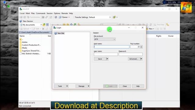Click the Upload toolbar button
This screenshot has height=110, width=195.
point(26,29)
